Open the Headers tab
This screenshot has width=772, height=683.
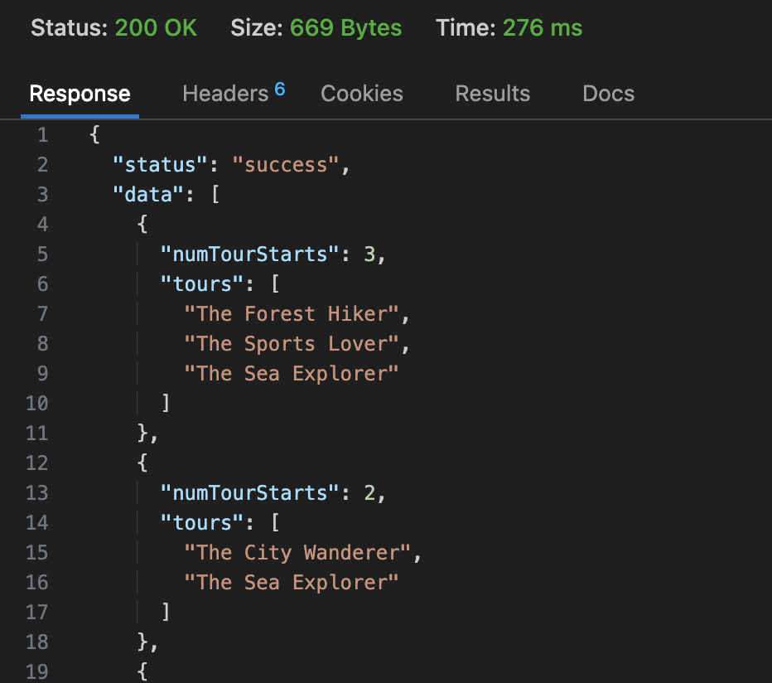click(x=224, y=94)
